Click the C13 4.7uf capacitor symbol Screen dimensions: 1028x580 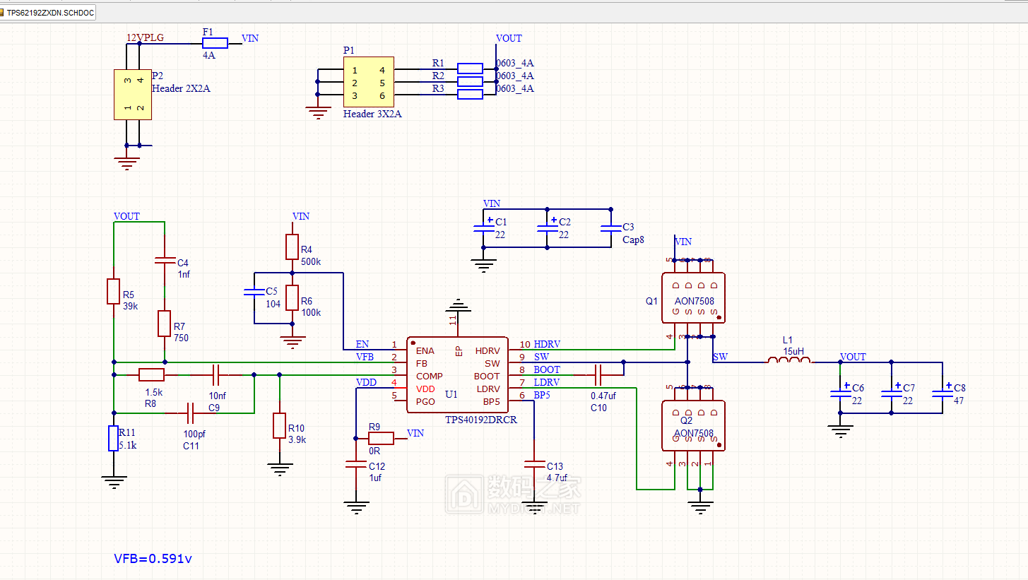tap(533, 465)
